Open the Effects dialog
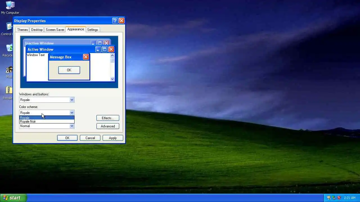 coord(108,118)
